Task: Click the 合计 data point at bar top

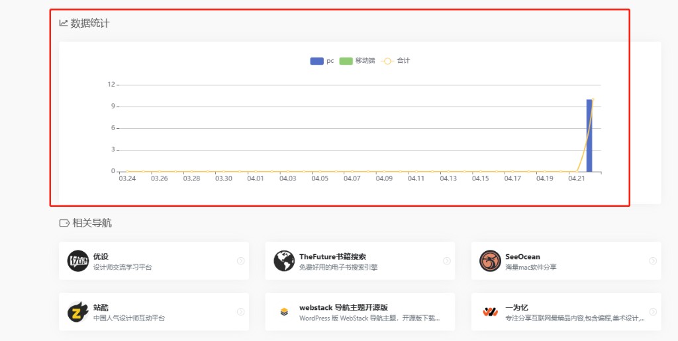Action: pos(593,99)
